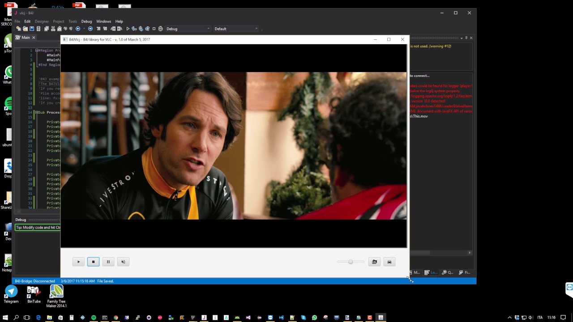Open a media file with the folder icon

pyautogui.click(x=375, y=262)
